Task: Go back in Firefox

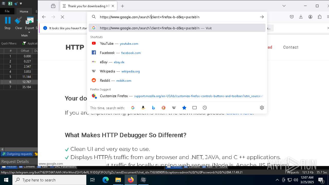Action: click(x=44, y=17)
